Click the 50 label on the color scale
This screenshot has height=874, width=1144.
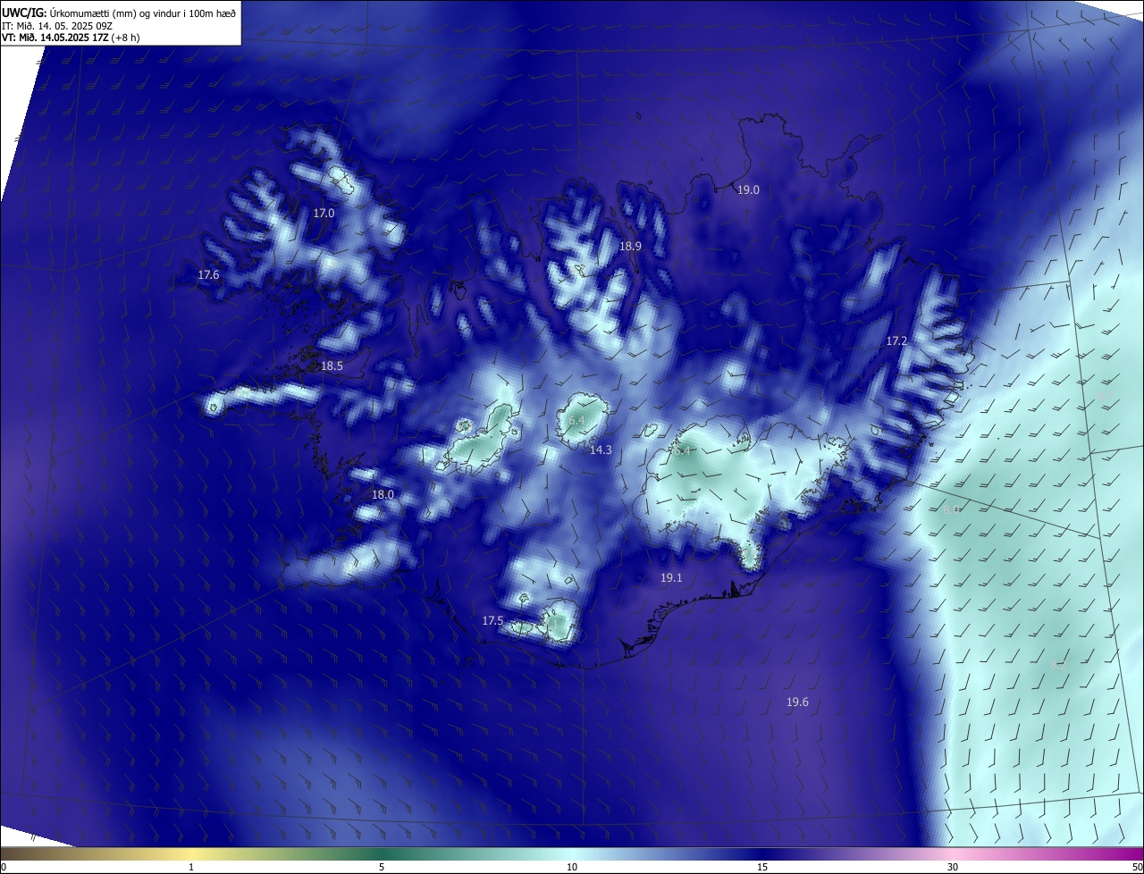click(1137, 867)
